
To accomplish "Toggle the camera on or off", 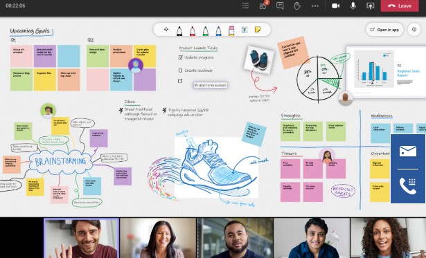I will pos(336,6).
